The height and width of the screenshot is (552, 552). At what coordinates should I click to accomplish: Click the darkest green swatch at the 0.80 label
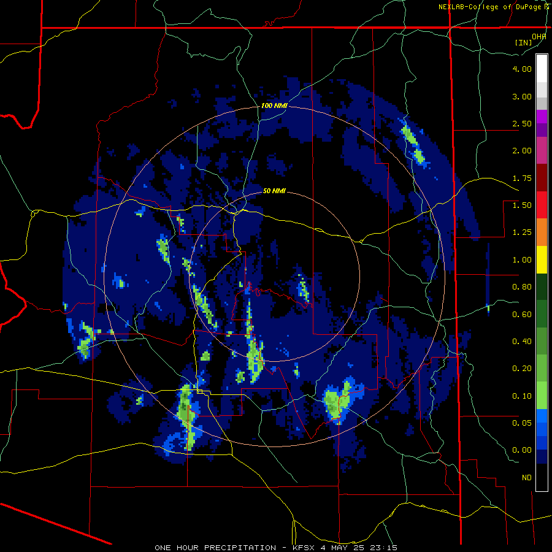(542, 286)
